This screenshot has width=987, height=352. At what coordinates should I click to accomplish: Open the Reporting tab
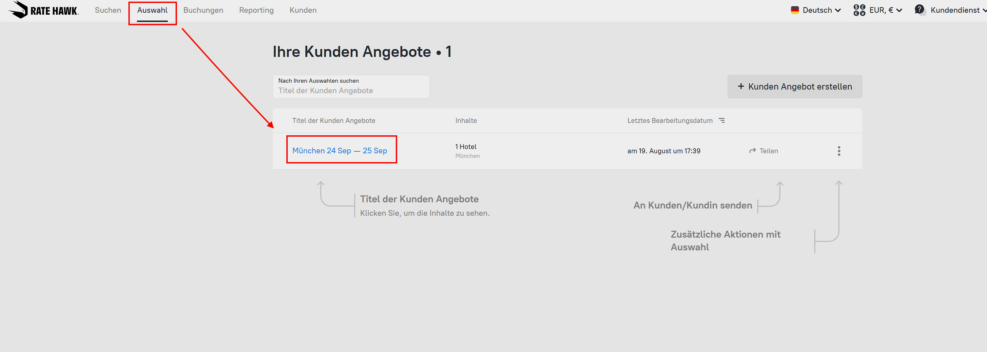pos(256,10)
